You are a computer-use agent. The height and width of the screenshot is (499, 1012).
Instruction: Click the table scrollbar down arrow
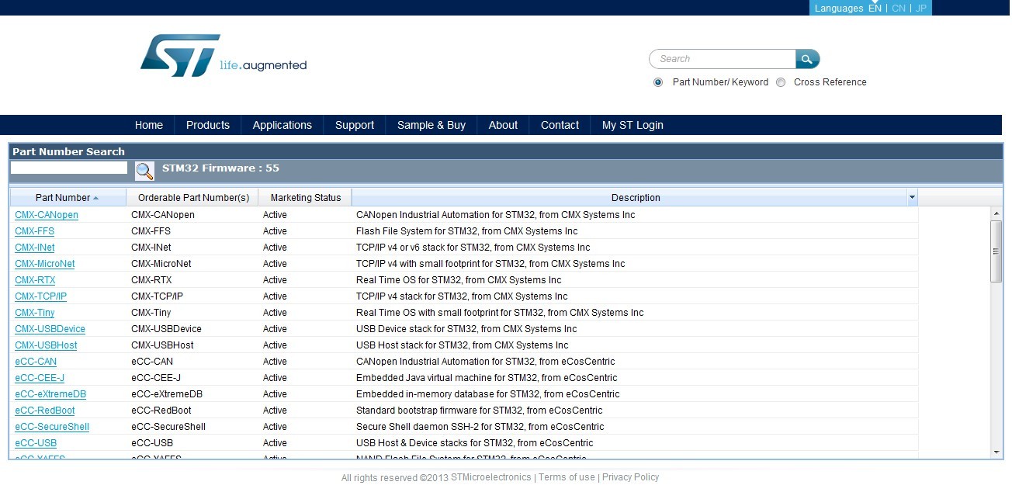pos(996,452)
